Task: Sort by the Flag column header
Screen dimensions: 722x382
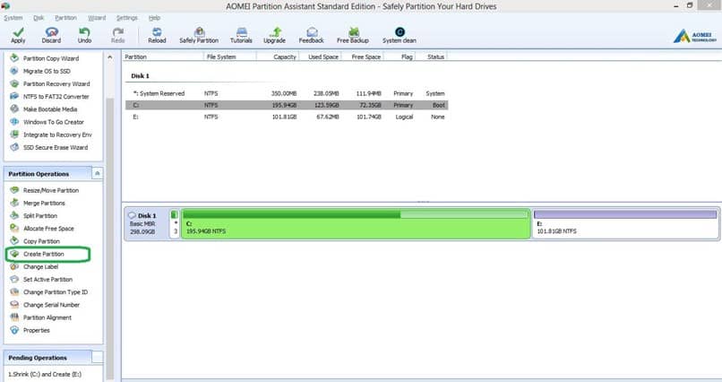Action: (x=400, y=56)
